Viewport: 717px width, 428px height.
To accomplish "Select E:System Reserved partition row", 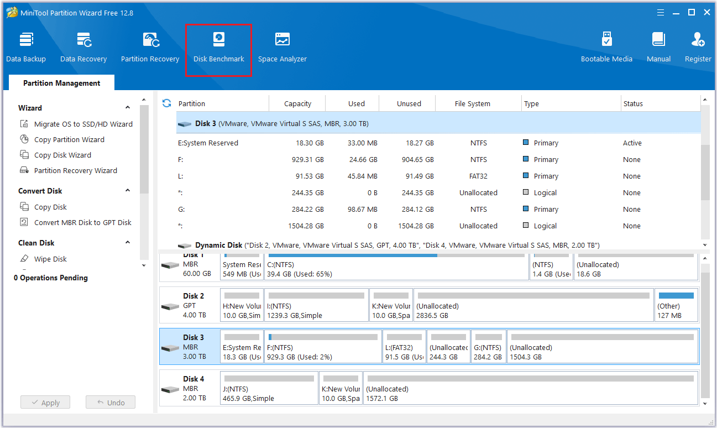I will pyautogui.click(x=438, y=143).
